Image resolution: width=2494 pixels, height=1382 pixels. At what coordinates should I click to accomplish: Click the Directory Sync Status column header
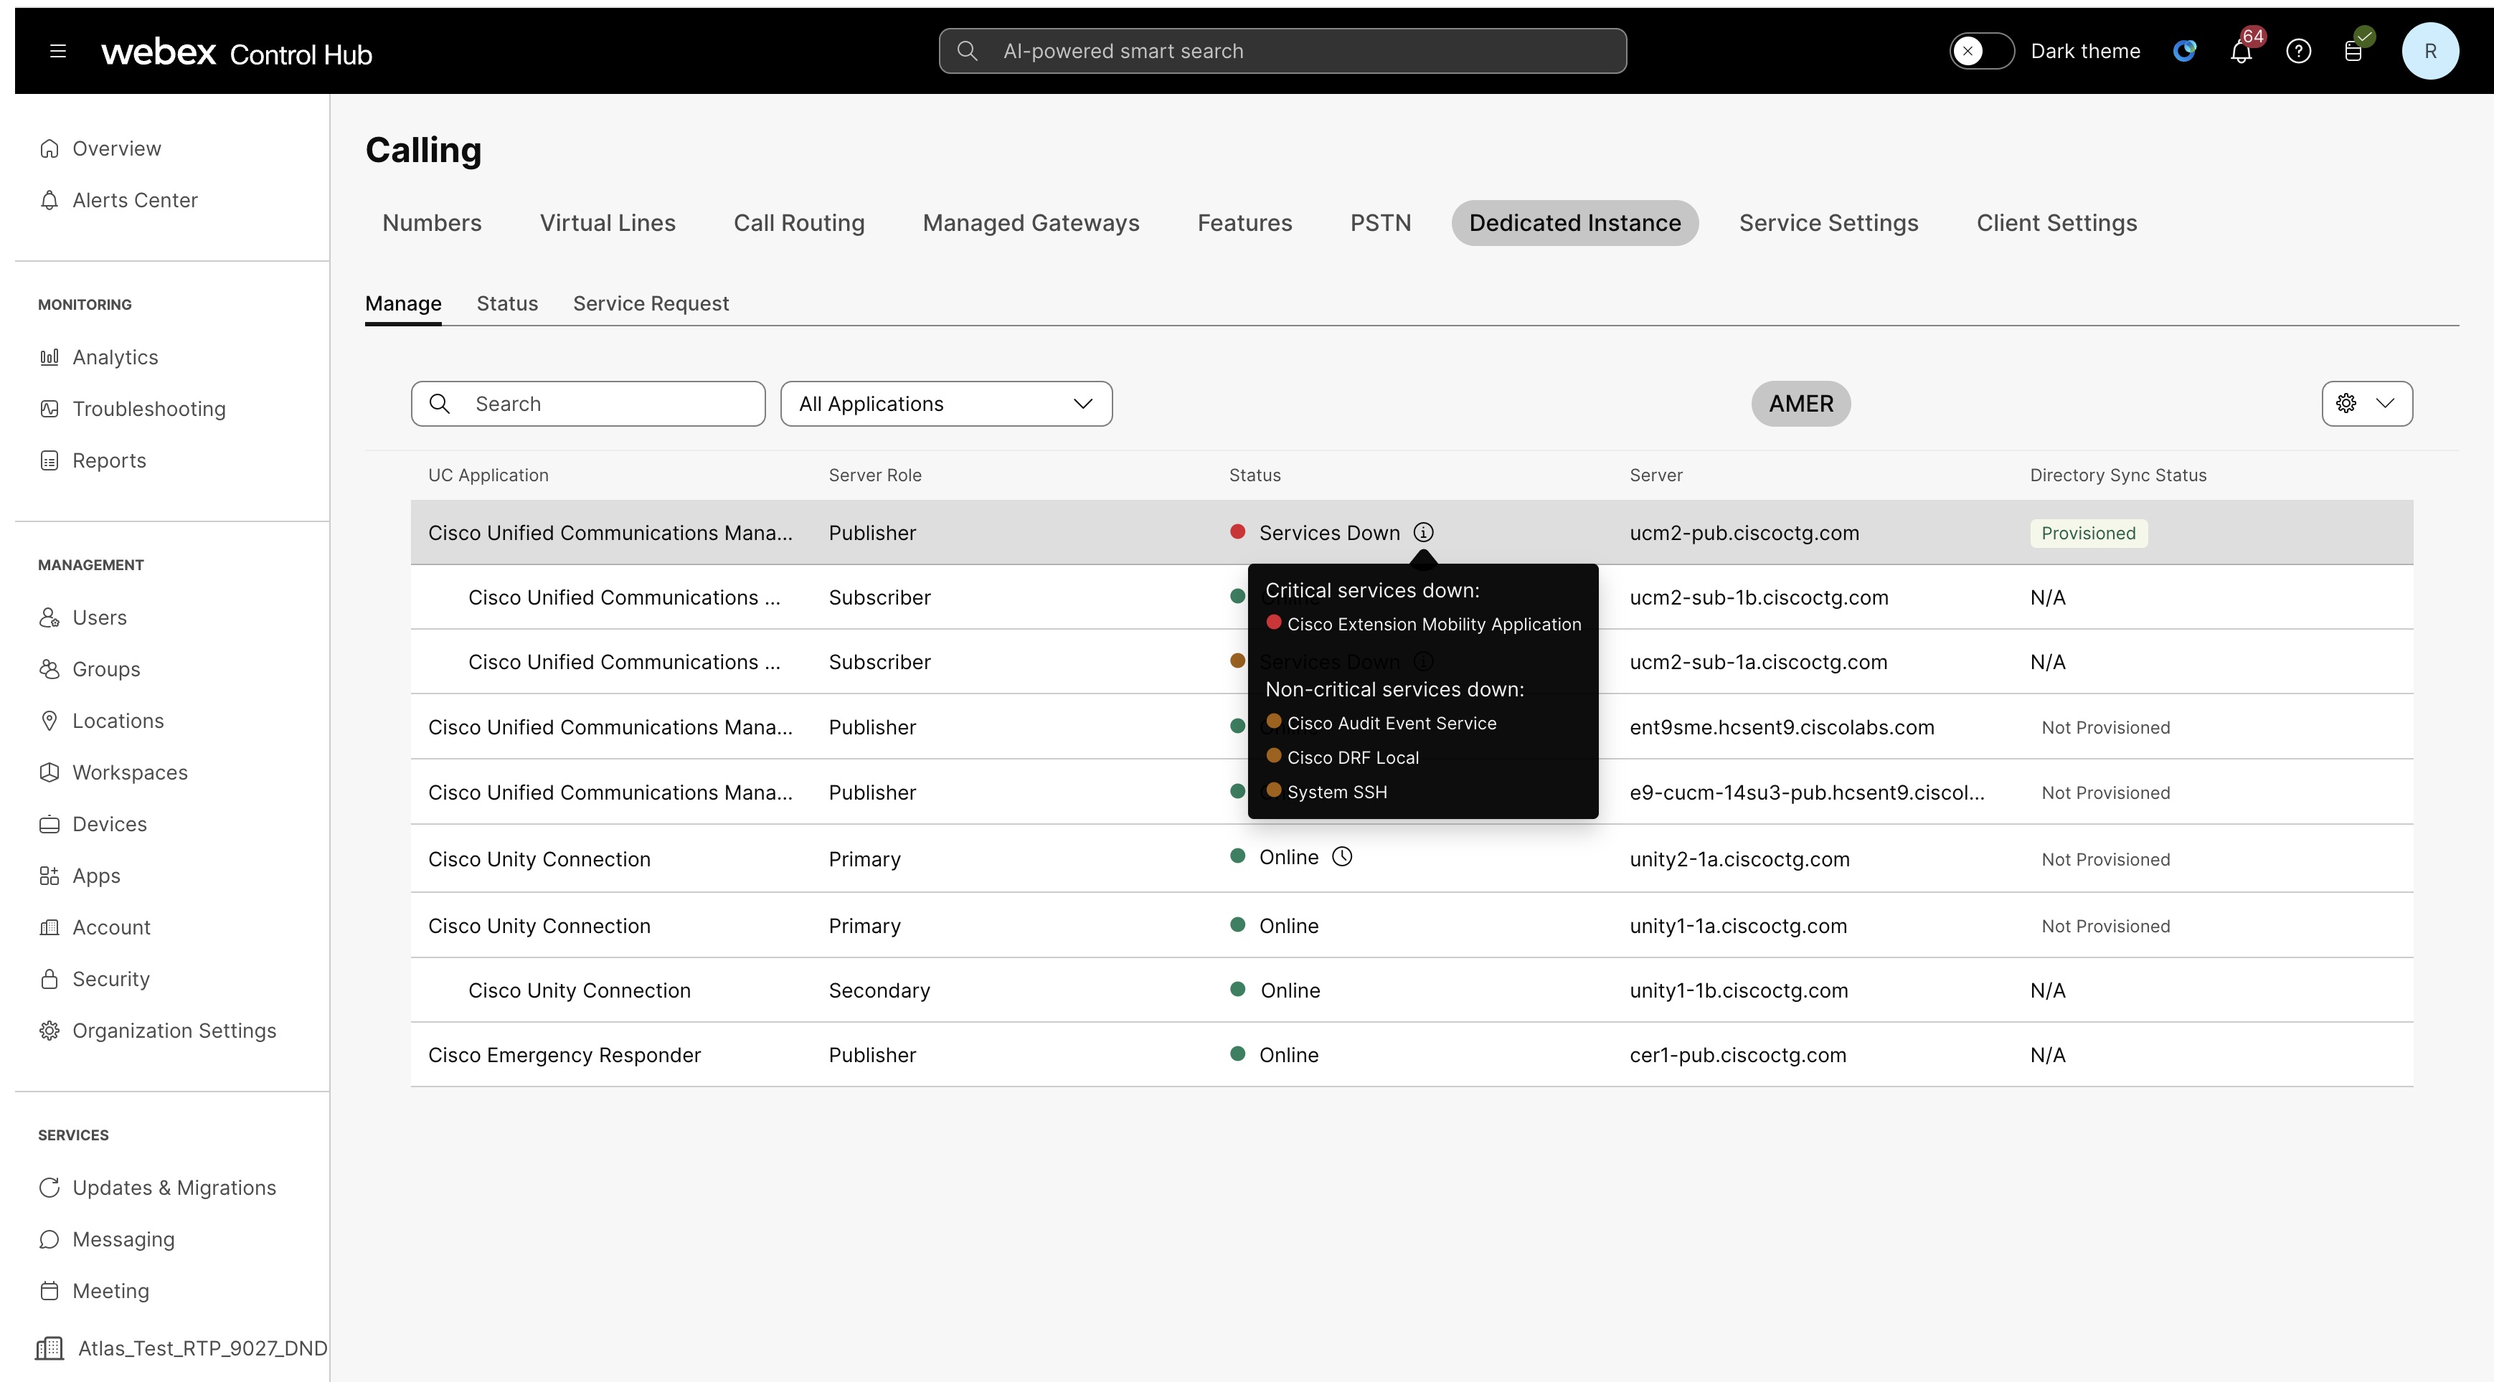point(2118,475)
